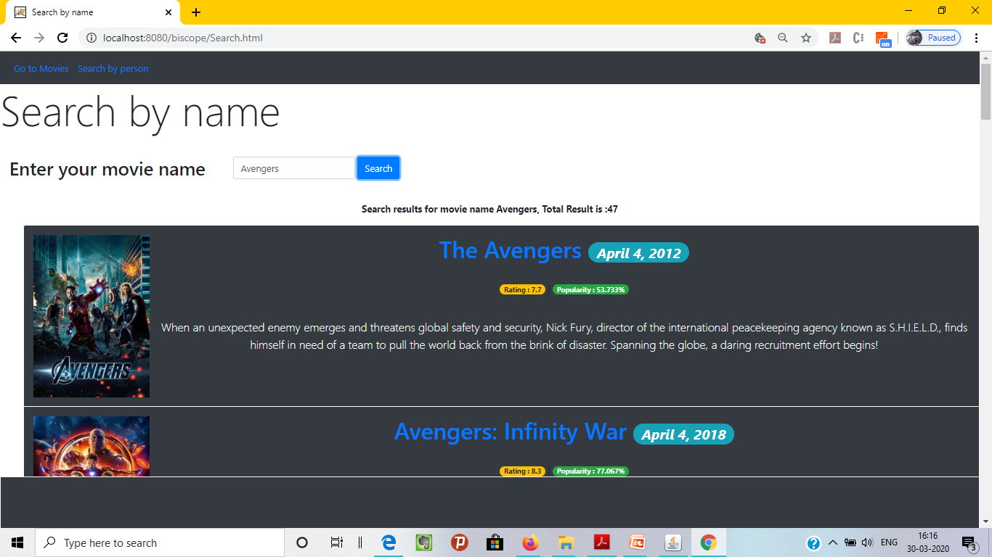Open the orange presentation app on taskbar
Image resolution: width=992 pixels, height=557 pixels.
tap(637, 542)
